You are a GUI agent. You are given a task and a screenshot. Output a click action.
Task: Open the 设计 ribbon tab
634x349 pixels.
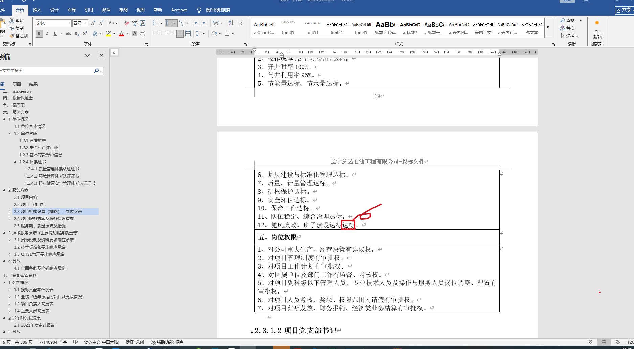coord(54,10)
